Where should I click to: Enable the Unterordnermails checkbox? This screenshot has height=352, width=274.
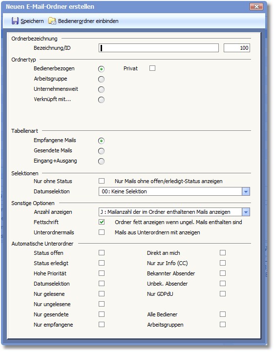tap(102, 232)
